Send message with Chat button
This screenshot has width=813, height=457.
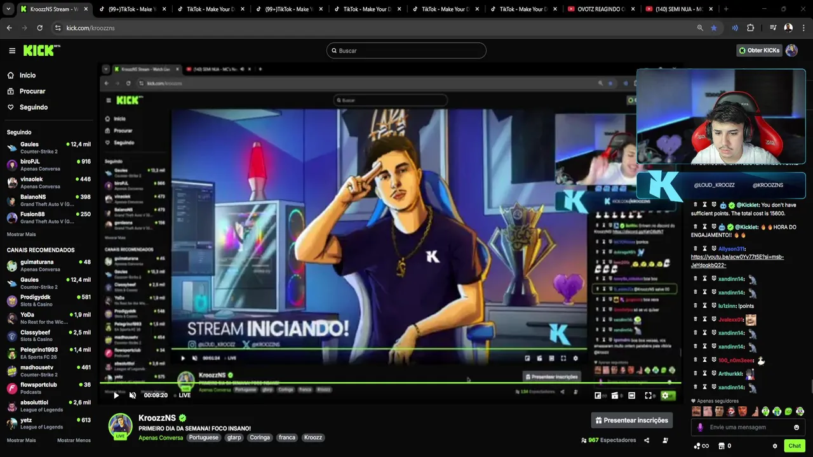(x=795, y=446)
